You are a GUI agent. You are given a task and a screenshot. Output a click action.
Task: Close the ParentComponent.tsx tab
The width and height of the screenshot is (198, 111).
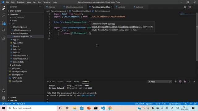(111, 7)
